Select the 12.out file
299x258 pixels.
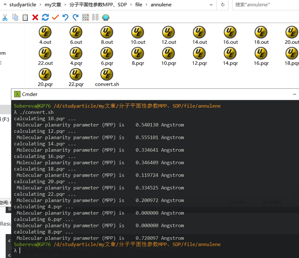coord(169,35)
